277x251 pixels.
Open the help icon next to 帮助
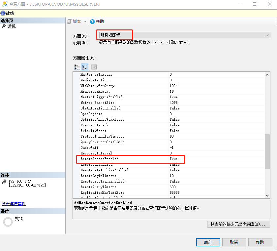pyautogui.click(x=92, y=21)
